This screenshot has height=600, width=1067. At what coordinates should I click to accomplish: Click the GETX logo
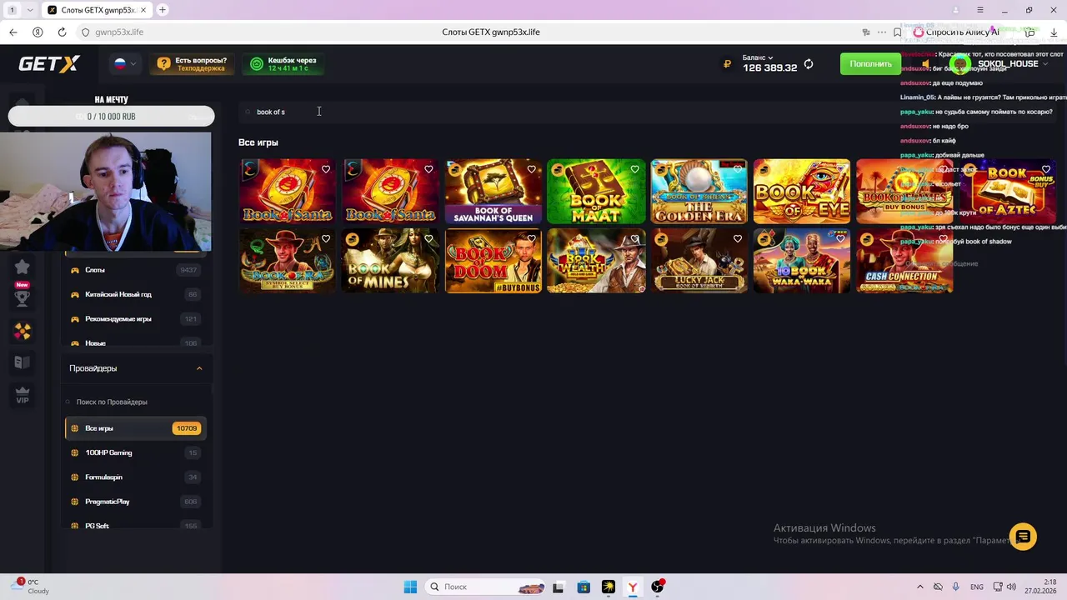point(49,64)
